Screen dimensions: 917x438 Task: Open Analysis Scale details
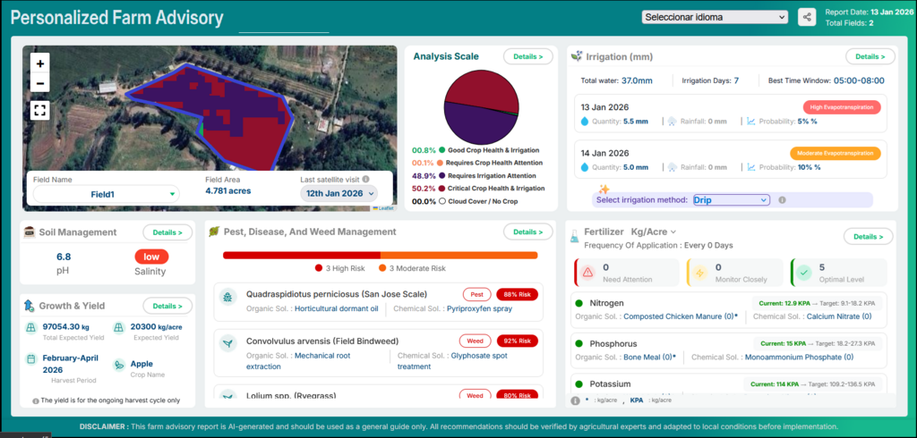[x=528, y=57]
